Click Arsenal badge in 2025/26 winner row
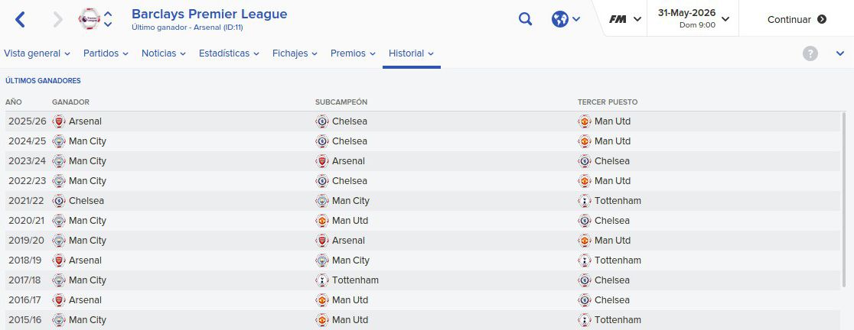This screenshot has height=330, width=854. point(59,121)
